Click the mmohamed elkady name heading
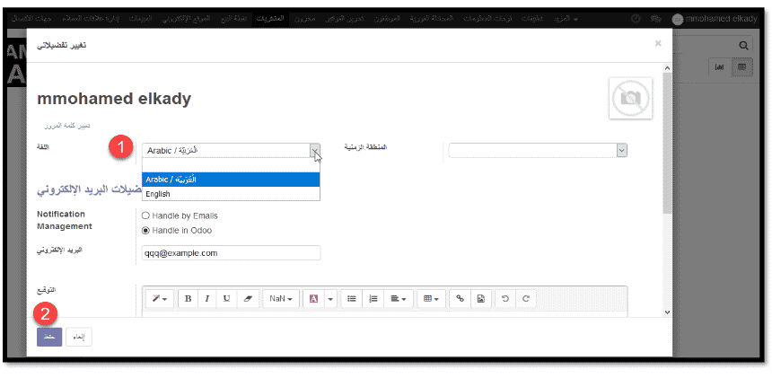Image resolution: width=772 pixels, height=378 pixels. tap(114, 99)
